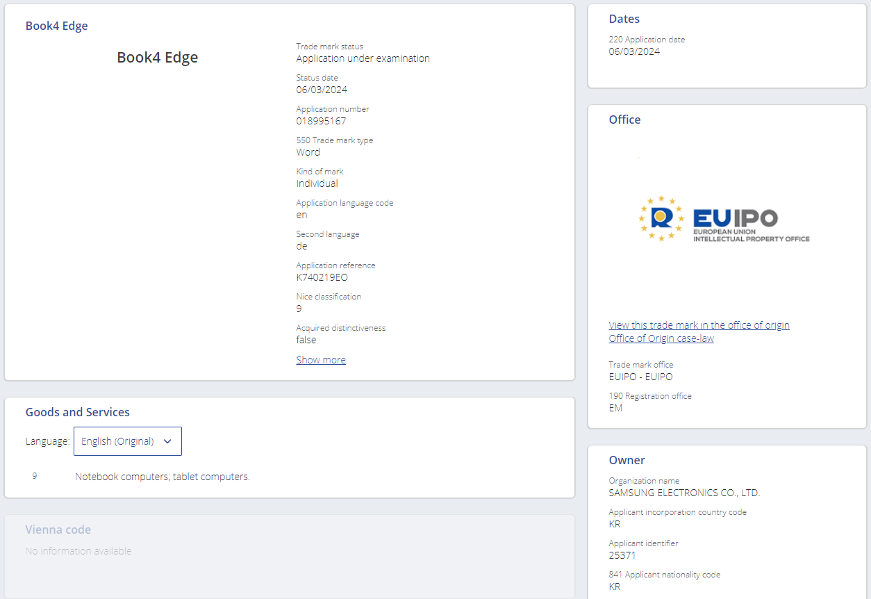Click the large Book4 Edge trade mark name
Image resolution: width=871 pixels, height=599 pixels.
point(158,58)
